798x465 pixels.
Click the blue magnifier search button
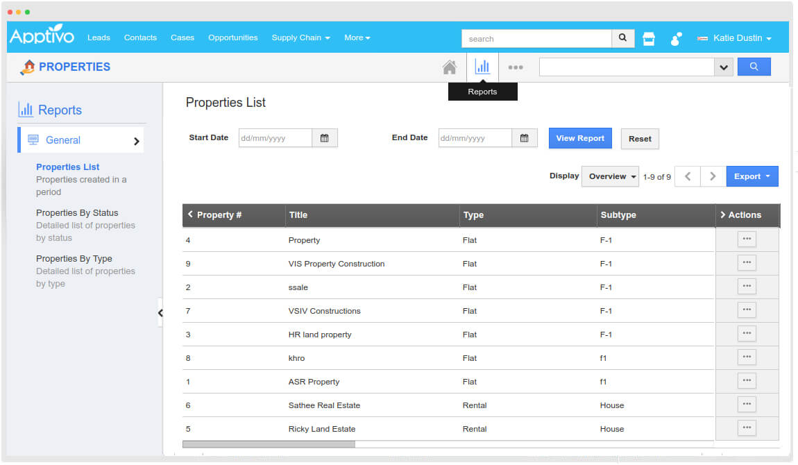[x=754, y=67]
